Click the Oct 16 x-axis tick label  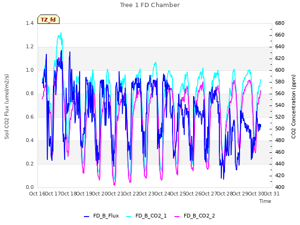click(x=37, y=194)
